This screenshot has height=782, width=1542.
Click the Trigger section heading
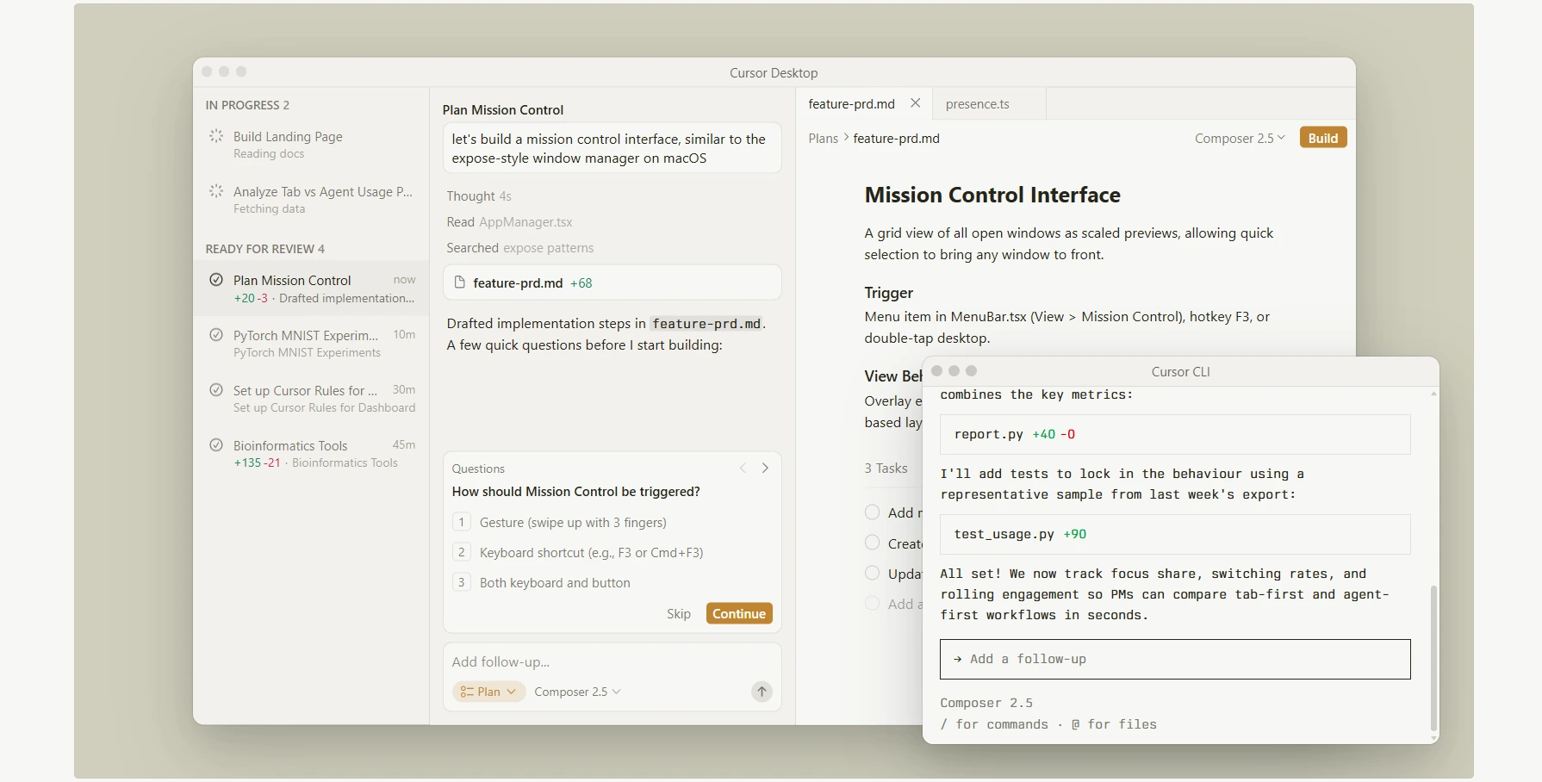click(x=888, y=293)
